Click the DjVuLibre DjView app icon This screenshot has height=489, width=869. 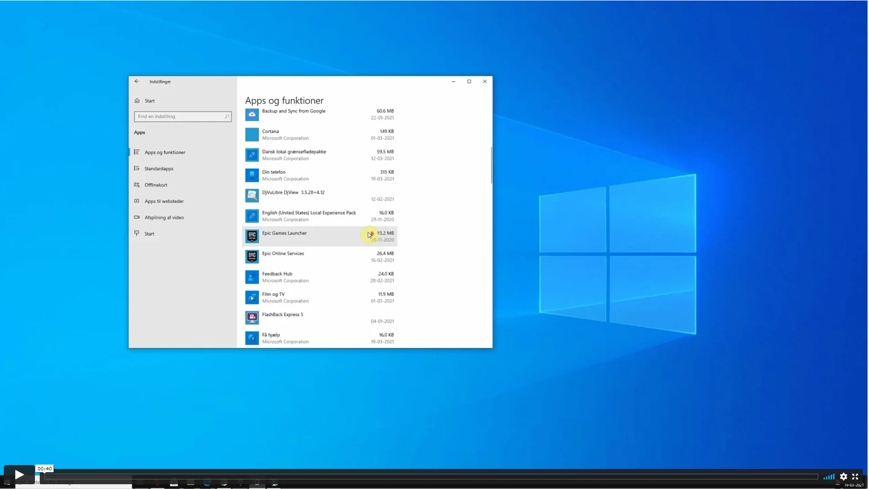[252, 196]
